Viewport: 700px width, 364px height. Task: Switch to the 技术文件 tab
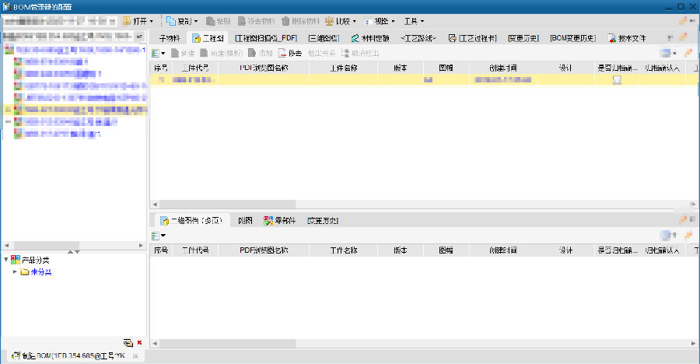pyautogui.click(x=627, y=38)
